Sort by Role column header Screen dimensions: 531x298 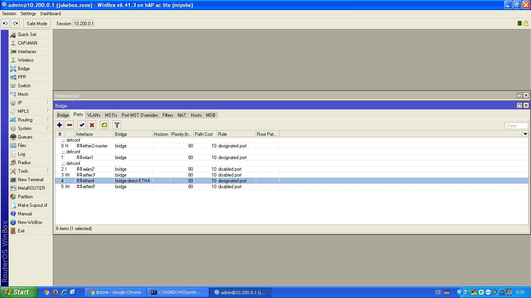236,134
